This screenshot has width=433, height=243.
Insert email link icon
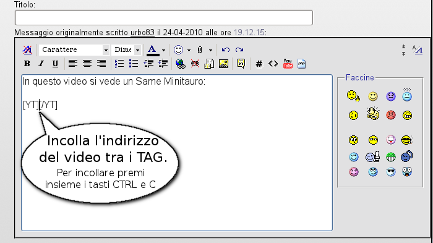209,64
